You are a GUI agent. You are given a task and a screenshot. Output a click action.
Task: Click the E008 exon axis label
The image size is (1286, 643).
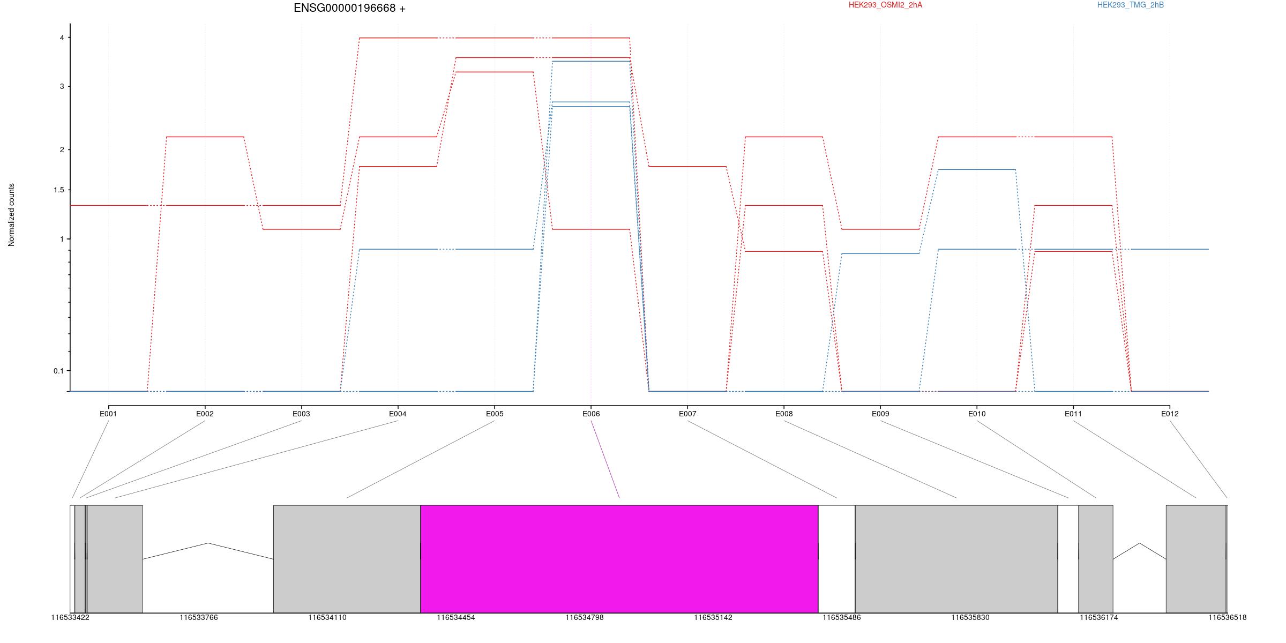(784, 414)
